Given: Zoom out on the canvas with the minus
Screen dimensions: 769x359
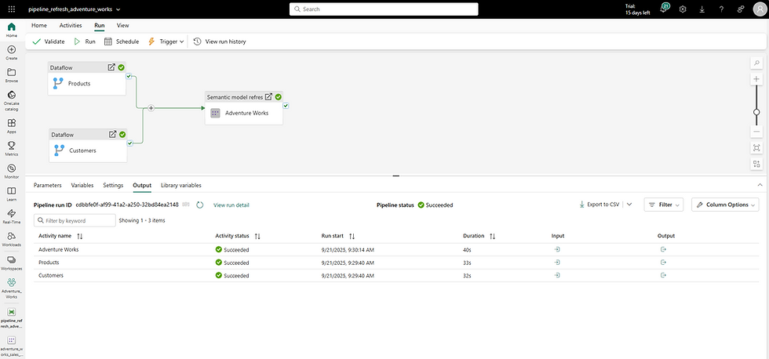Looking at the screenshot, I should tap(756, 132).
